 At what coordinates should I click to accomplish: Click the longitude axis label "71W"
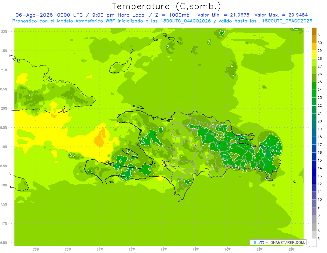[195, 249]
